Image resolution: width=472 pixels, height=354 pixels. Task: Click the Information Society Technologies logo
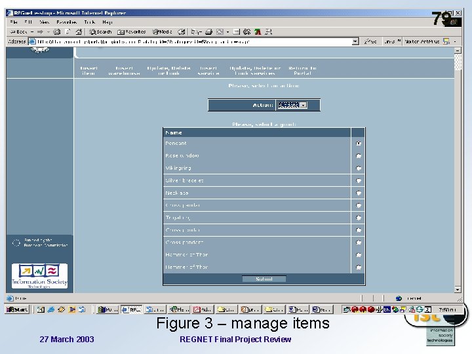[39, 276]
